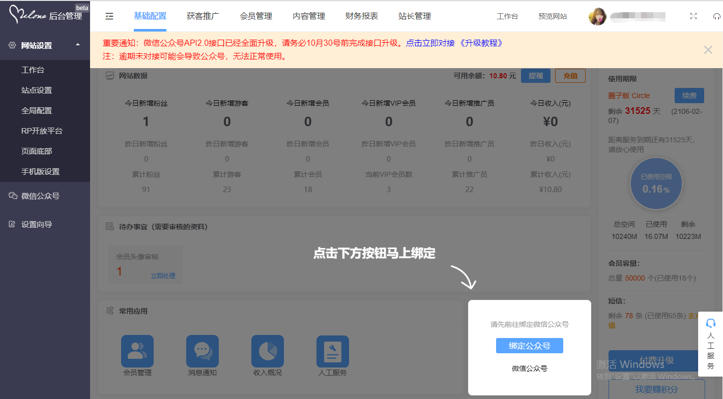Click the 《升级教程》 link in notice
Image resolution: width=723 pixels, height=399 pixels.
click(x=480, y=43)
